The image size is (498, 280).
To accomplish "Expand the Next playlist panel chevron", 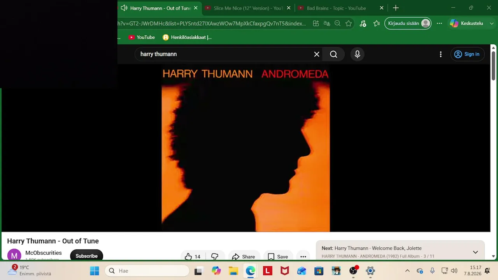I will pyautogui.click(x=475, y=252).
